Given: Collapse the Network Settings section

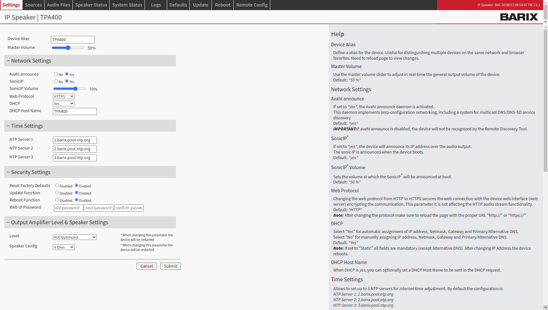Looking at the screenshot, I should (8, 61).
